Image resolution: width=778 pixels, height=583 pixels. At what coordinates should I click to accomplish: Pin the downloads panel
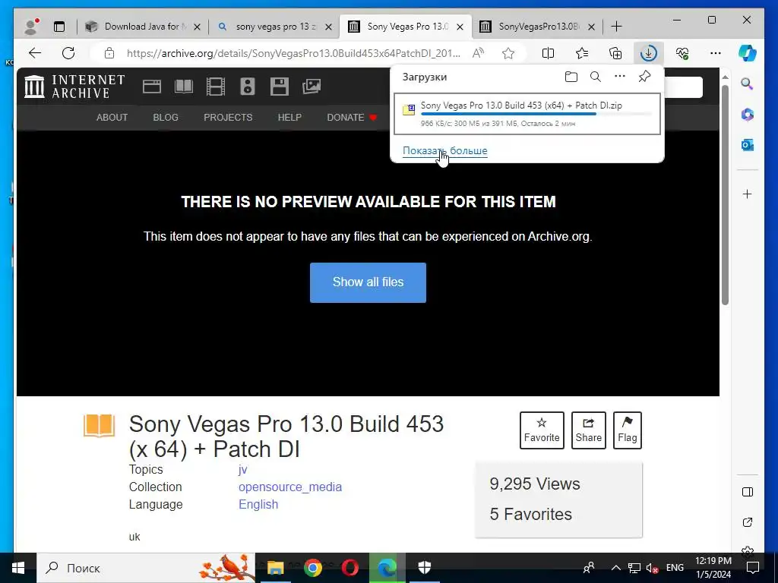tap(644, 77)
